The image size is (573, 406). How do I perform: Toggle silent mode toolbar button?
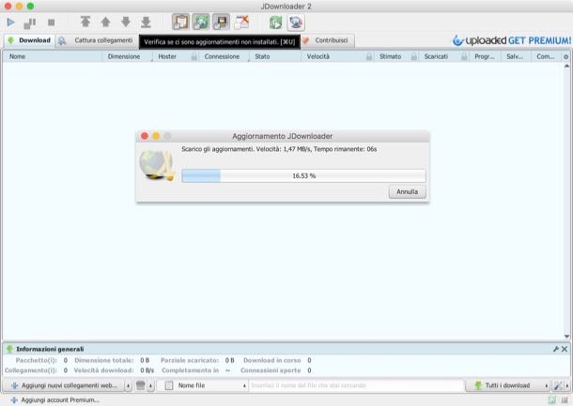coord(241,23)
